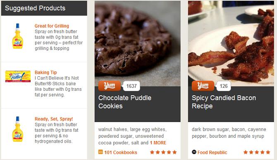Click the chocolate cookie photo thumbnail
Viewport: 277px width, 160px height.
137,44
